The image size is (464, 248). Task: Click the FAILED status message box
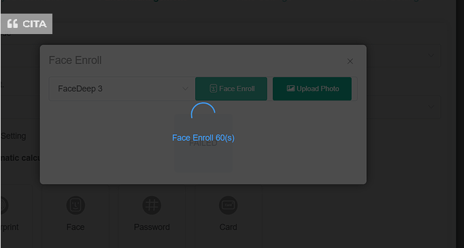click(x=203, y=143)
